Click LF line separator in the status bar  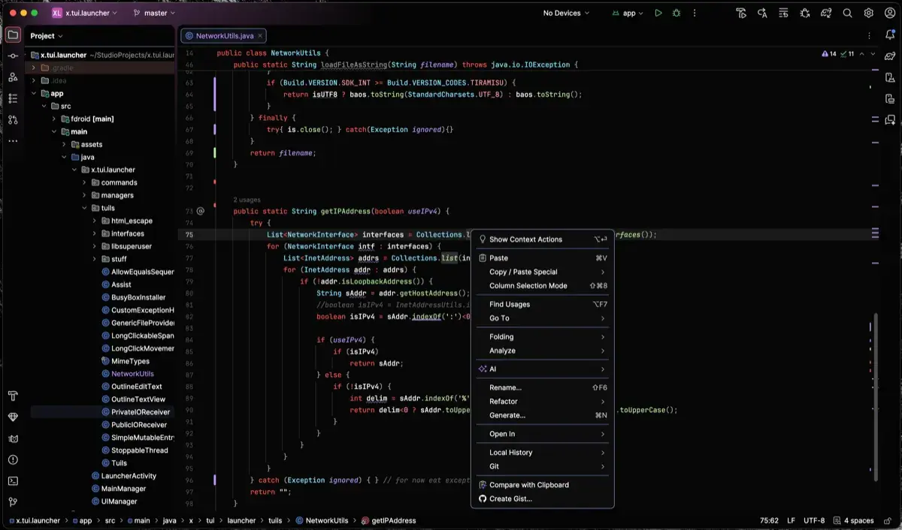[791, 520]
